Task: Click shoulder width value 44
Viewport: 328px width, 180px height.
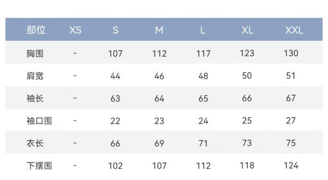Action: click(x=115, y=76)
